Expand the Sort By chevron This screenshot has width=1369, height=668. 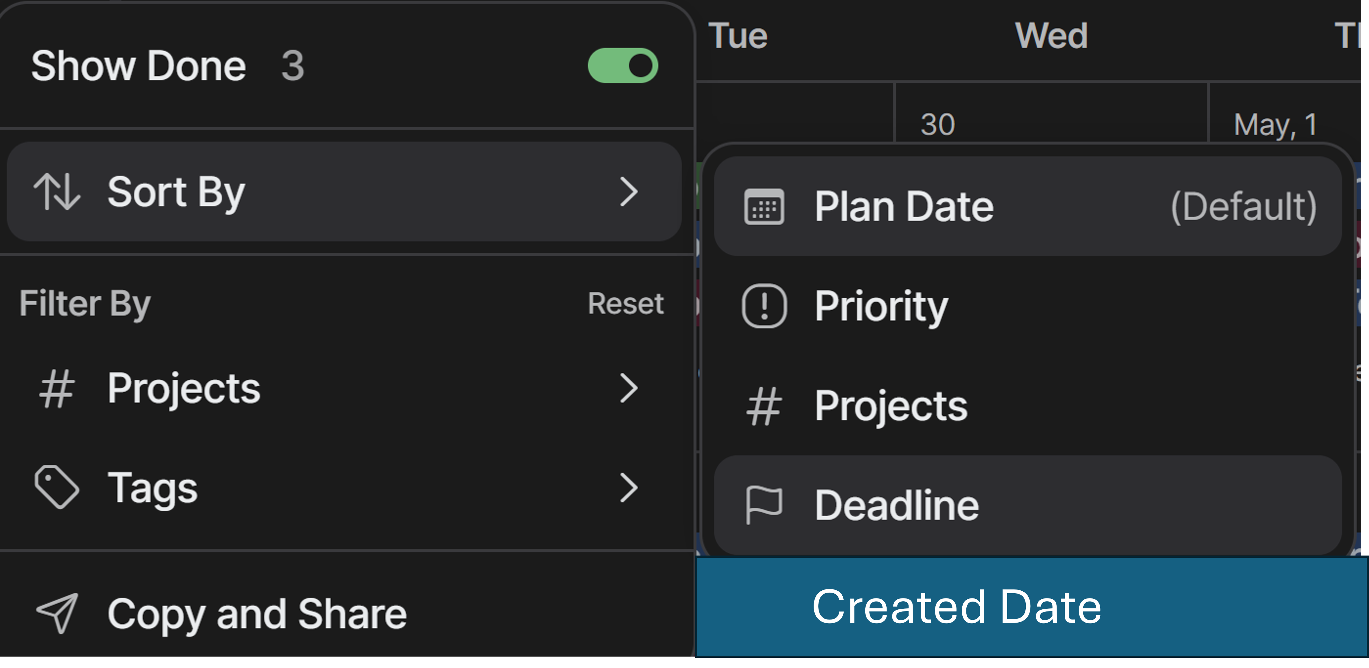click(x=629, y=192)
